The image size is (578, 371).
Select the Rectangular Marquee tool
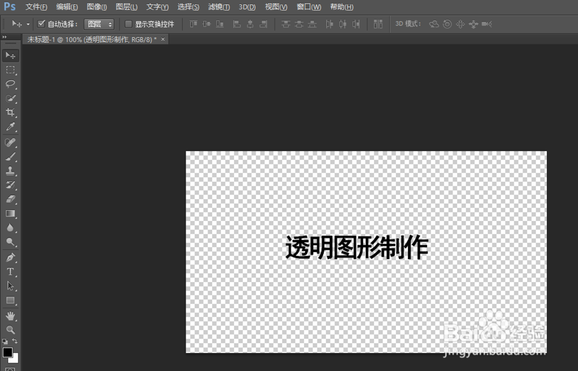point(10,70)
